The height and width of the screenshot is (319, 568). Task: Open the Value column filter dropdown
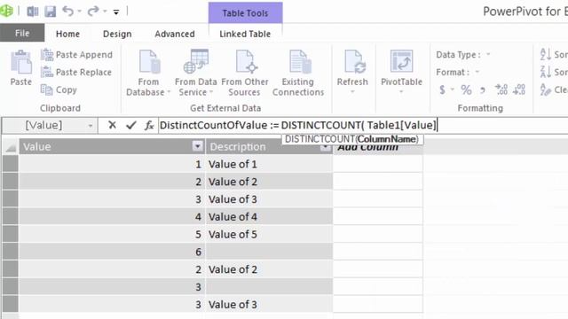click(197, 146)
